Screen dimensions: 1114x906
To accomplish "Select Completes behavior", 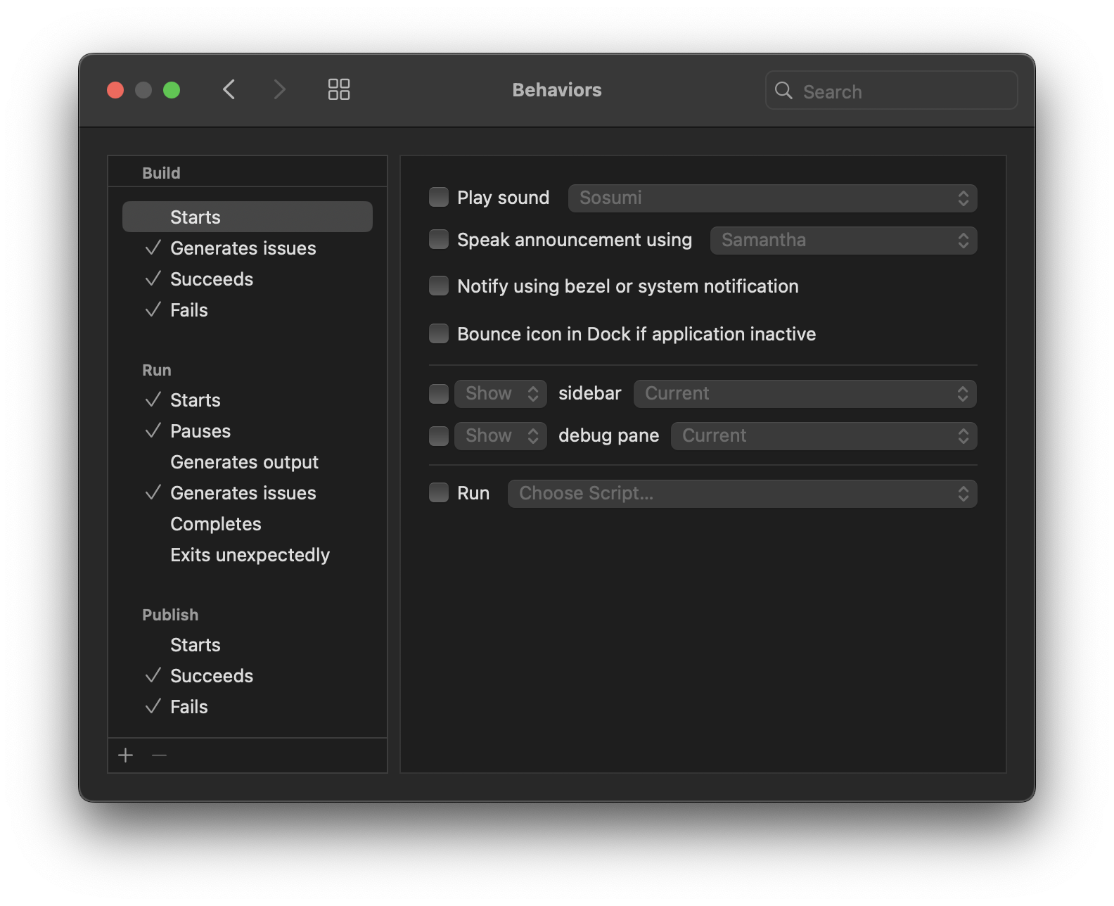I will [248, 524].
